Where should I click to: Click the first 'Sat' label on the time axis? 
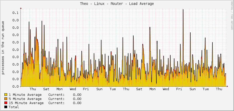pyautogui.click(x=46, y=89)
